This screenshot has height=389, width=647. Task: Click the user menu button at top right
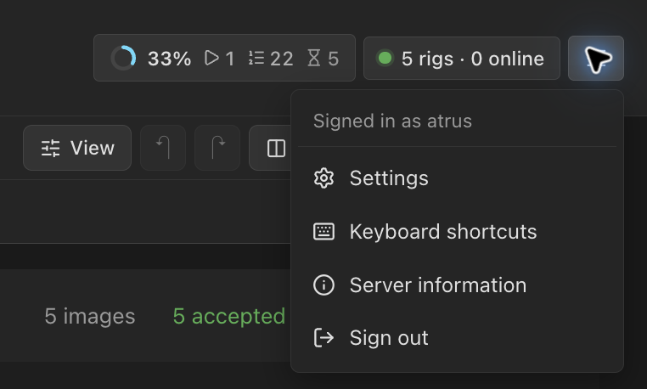pyautogui.click(x=596, y=59)
